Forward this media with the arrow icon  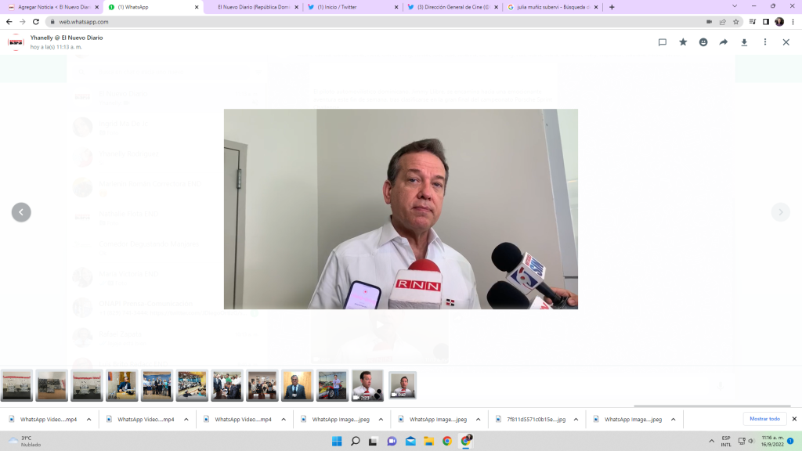pyautogui.click(x=724, y=42)
